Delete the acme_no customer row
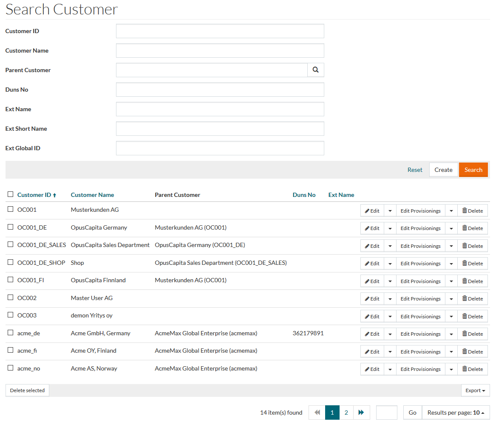The image size is (493, 421). (x=472, y=369)
